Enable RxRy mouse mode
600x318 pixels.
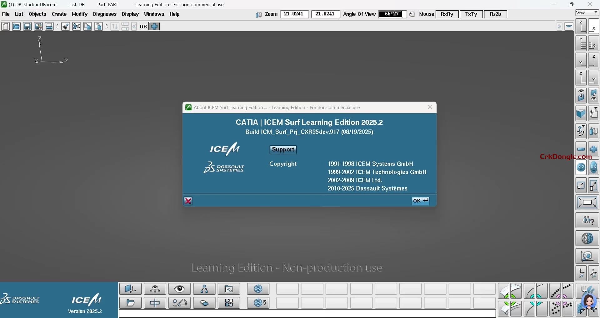coord(447,14)
